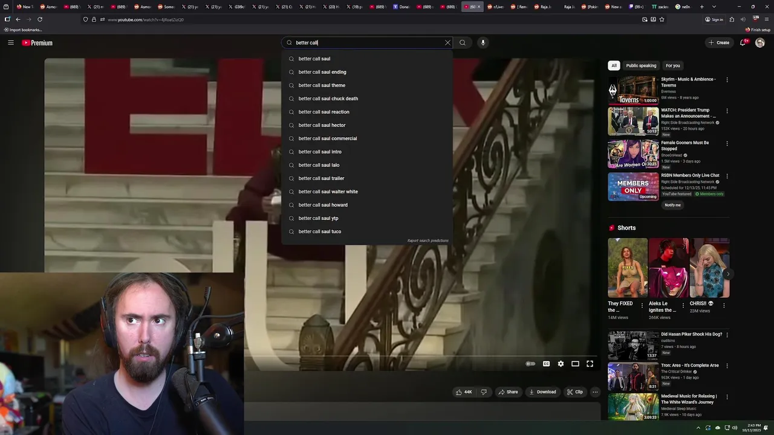
Task: Click the Download button
Action: (x=542, y=392)
